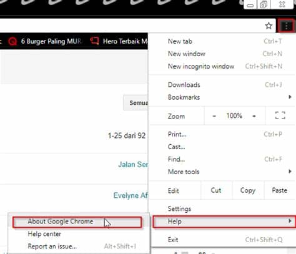
Task: Open the Evelyne Af link
Action: (131, 195)
